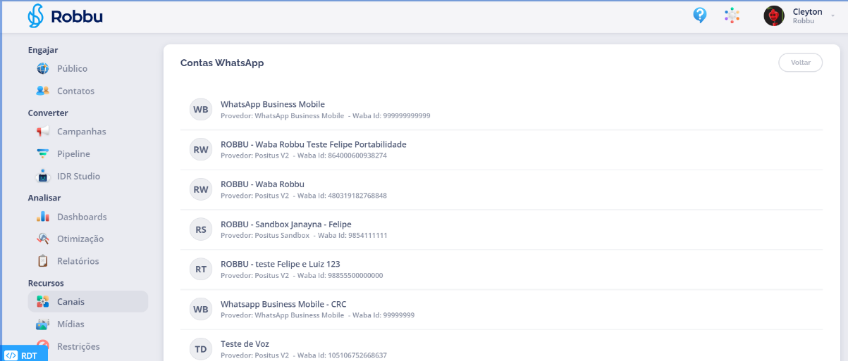
Task: Open Contatos people icon in sidebar
Action: coord(43,91)
